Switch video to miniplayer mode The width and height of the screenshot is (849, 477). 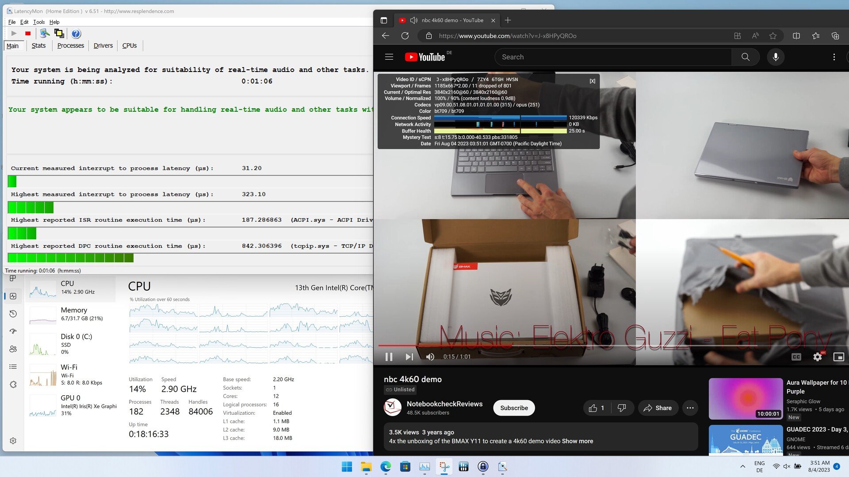[839, 356]
